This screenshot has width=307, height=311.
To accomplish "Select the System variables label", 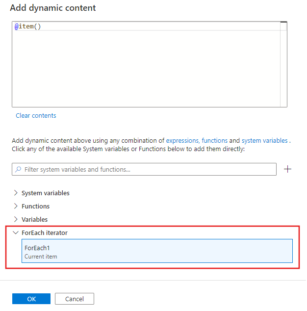I will (46, 193).
